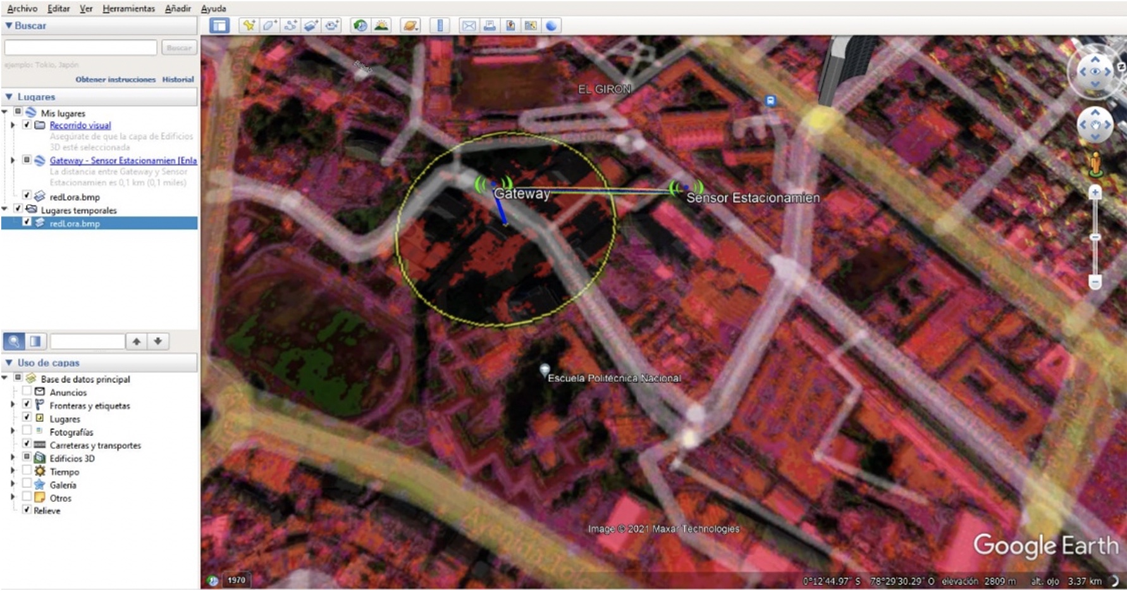The image size is (1127, 591).
Task: Uncheck the Relieve layer checkbox
Action: [x=27, y=509]
